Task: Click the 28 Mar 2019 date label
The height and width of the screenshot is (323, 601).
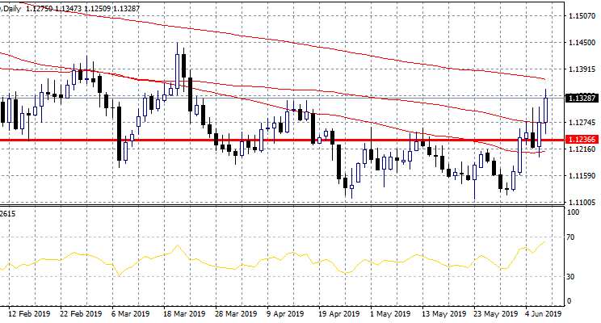Action: tap(236, 314)
